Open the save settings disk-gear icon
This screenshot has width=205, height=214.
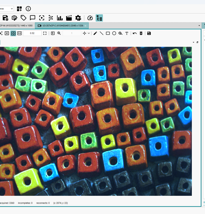click(x=5, y=18)
